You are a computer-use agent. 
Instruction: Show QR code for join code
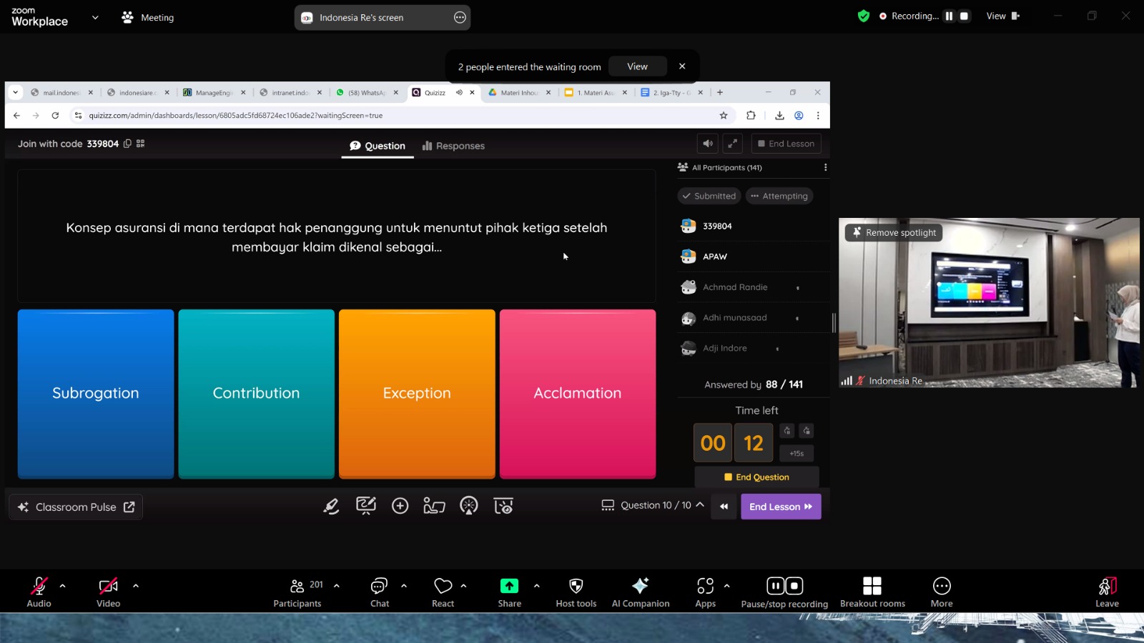141,144
